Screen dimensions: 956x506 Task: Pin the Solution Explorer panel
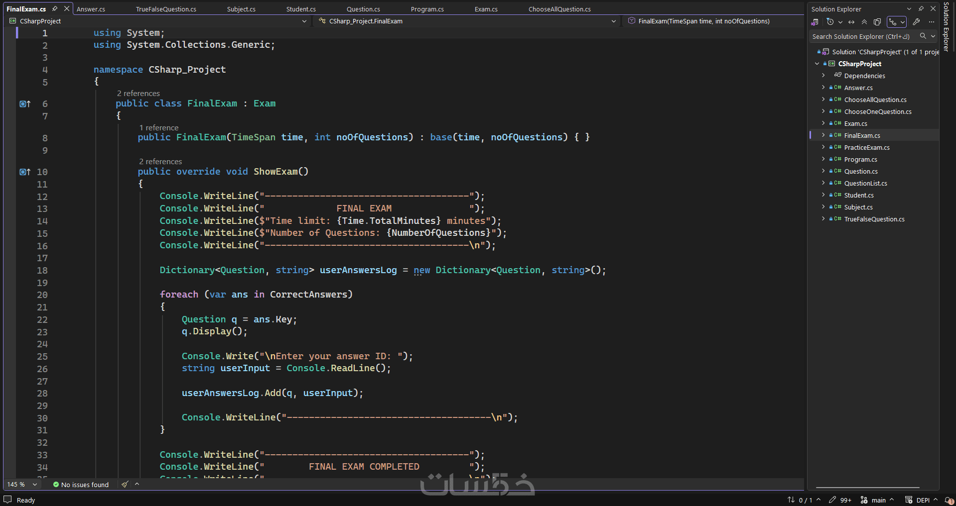point(921,9)
